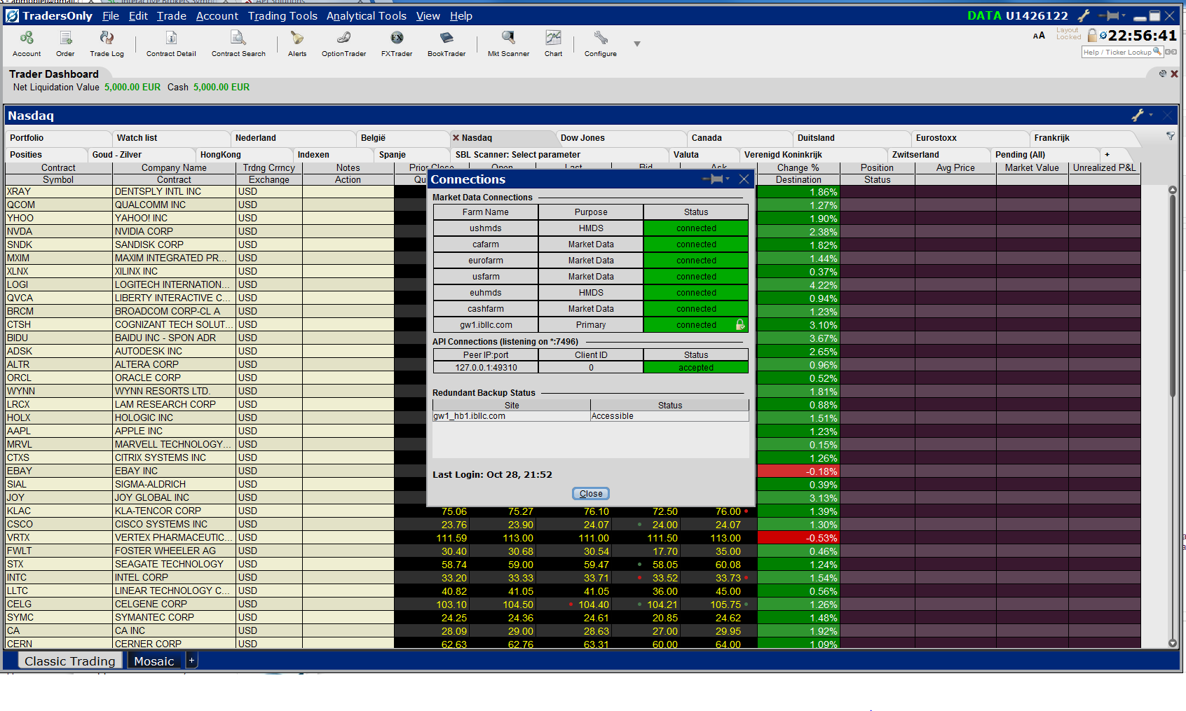This screenshot has width=1186, height=711.
Task: Click the lock icon in the gw1.ibllc.com row
Action: (x=739, y=324)
